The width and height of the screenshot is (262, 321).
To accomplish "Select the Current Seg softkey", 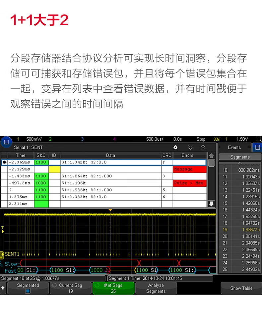I will 70,288.
